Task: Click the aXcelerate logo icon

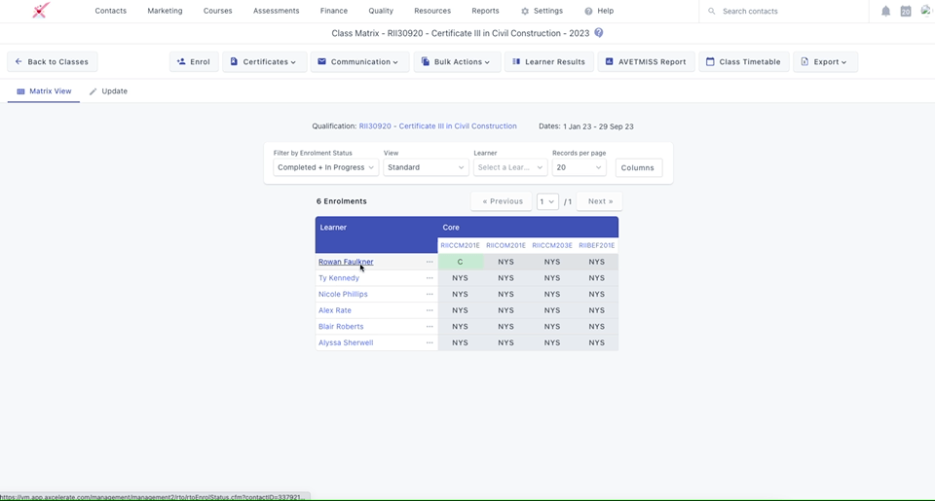Action: click(x=41, y=10)
